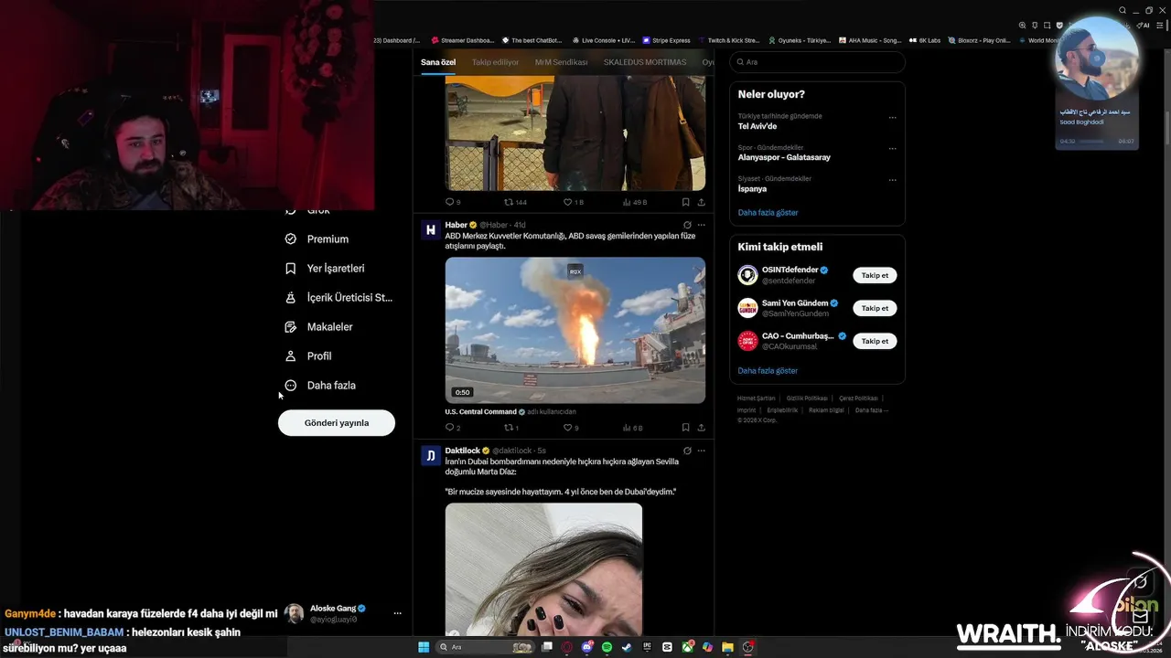Open the SKALEDUS MORTIMAS tab

tap(645, 62)
